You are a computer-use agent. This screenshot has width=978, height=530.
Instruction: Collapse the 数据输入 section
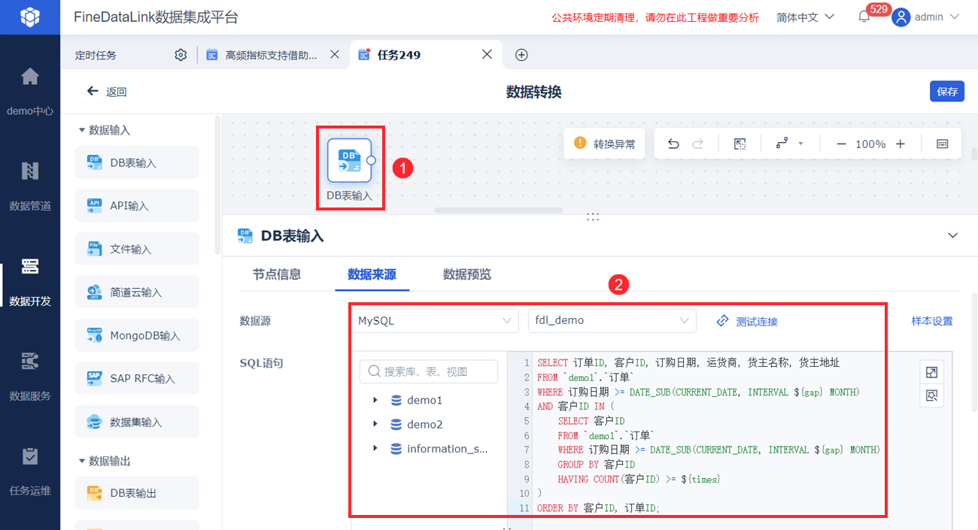(81, 130)
